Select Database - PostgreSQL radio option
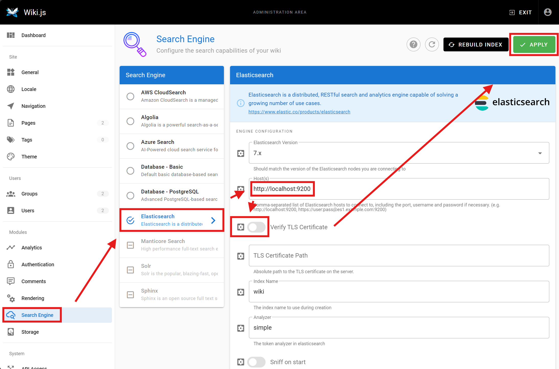 pyautogui.click(x=130, y=195)
